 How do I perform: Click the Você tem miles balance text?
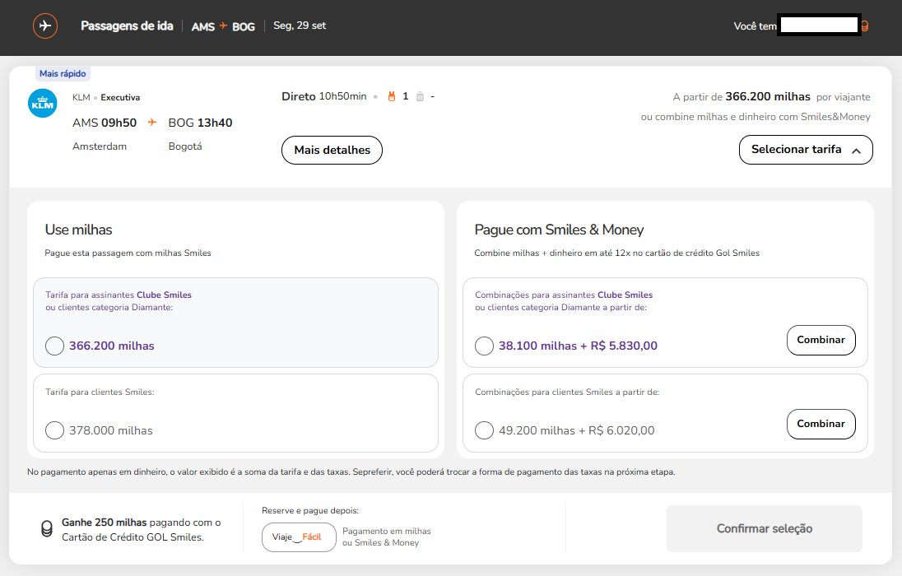coord(755,26)
